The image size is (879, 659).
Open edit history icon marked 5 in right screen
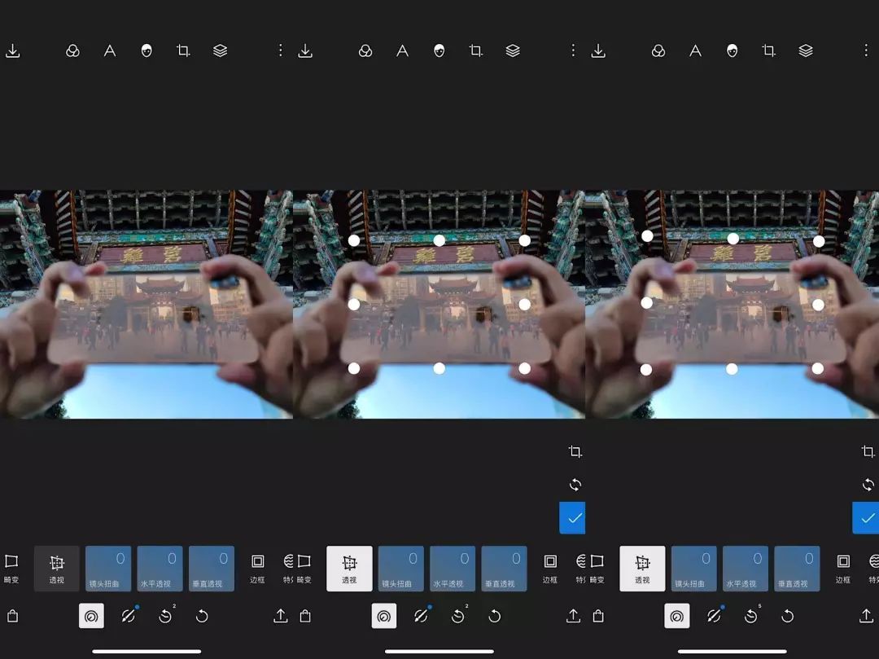752,616
